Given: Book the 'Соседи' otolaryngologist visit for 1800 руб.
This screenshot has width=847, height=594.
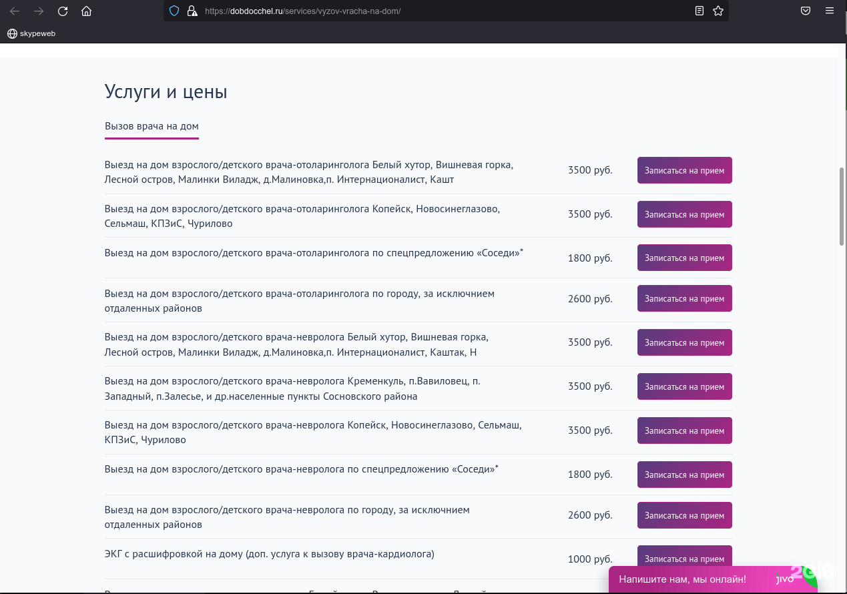Looking at the screenshot, I should click(x=684, y=258).
